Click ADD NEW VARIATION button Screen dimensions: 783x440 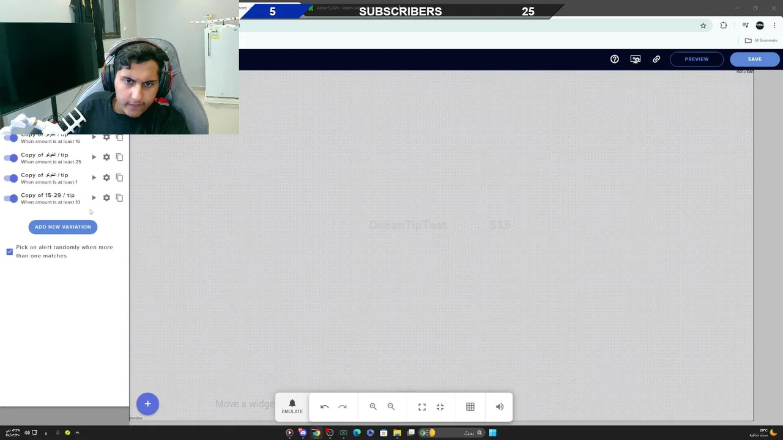point(62,227)
